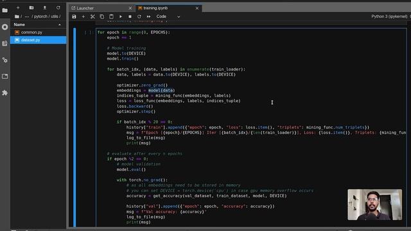Select the dataset.py file

click(x=39, y=40)
